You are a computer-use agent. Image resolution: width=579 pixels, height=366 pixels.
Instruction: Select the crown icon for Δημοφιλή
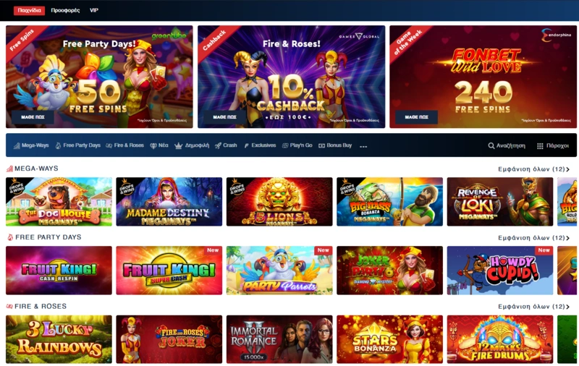click(178, 145)
